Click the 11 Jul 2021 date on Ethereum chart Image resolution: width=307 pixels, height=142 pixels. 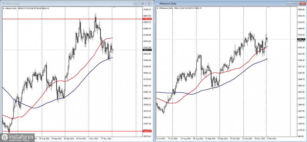pos(161,139)
